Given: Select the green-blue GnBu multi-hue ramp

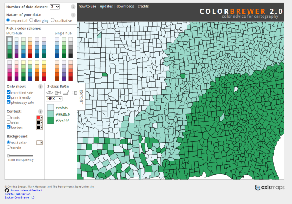Looking at the screenshot, I should coord(23,47).
